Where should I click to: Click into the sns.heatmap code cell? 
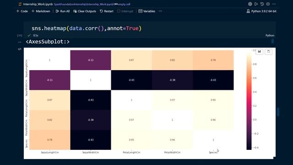(150, 28)
